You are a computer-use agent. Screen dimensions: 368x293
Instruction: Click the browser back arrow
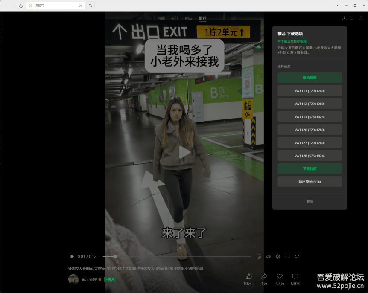(6, 6)
